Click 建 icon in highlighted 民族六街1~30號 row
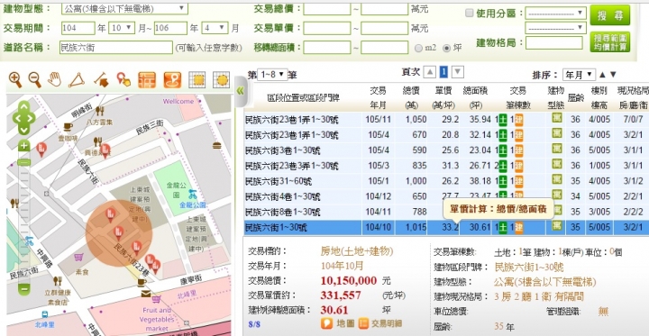 [518, 227]
